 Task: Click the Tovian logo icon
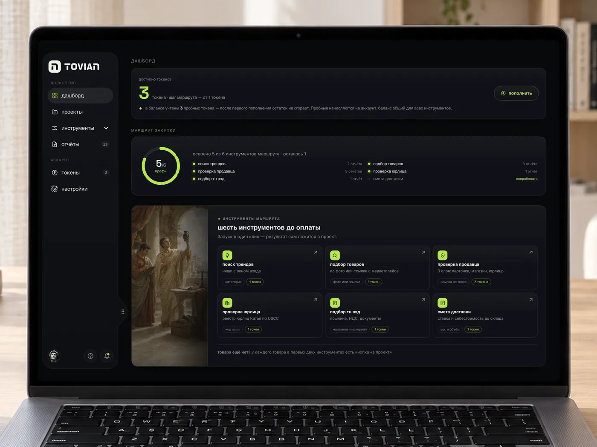(x=55, y=66)
